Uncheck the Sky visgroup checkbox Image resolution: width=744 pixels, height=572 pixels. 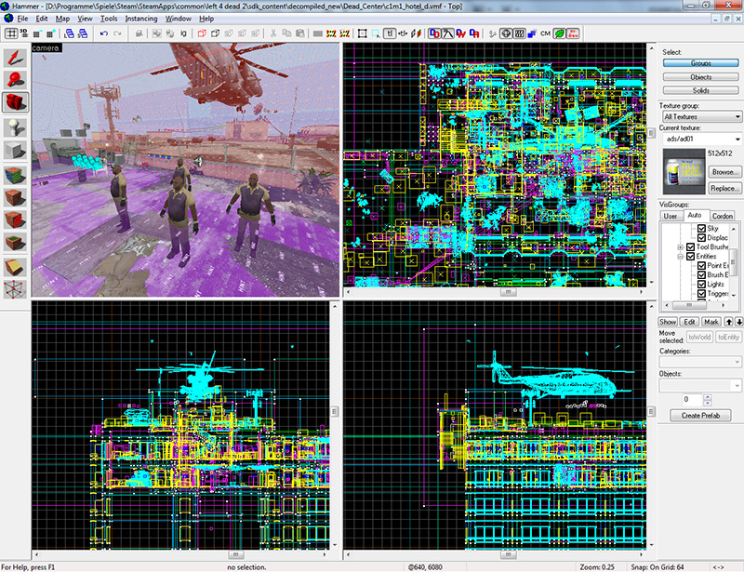tap(701, 228)
